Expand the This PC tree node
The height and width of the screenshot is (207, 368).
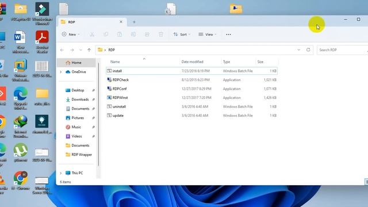click(61, 173)
